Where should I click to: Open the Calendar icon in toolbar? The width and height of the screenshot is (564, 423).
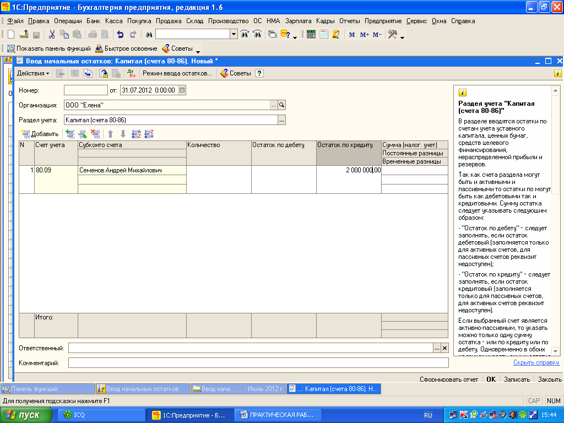pyautogui.click(x=324, y=35)
